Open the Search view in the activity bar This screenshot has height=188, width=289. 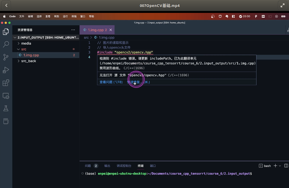[6, 44]
